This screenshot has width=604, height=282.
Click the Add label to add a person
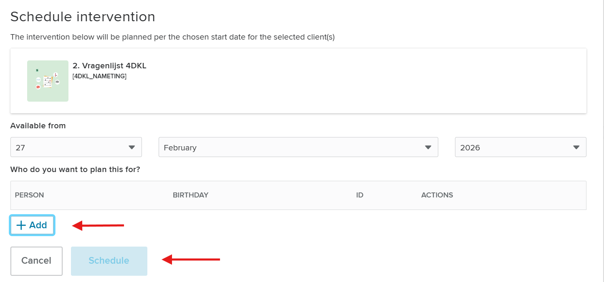(38, 225)
